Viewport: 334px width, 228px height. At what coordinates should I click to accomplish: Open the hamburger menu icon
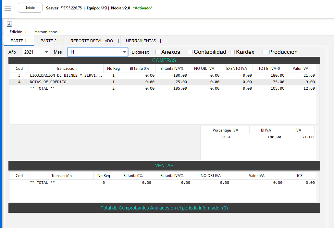point(8,8)
